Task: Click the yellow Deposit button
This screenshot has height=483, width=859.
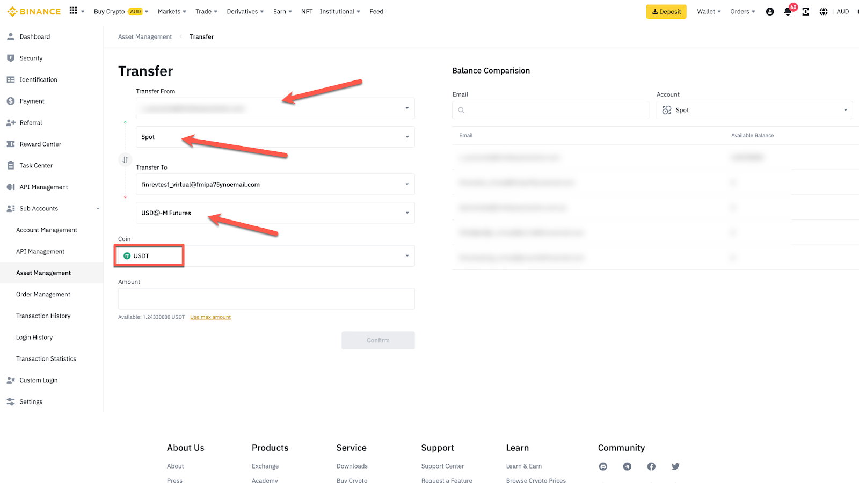Action: pos(666,11)
